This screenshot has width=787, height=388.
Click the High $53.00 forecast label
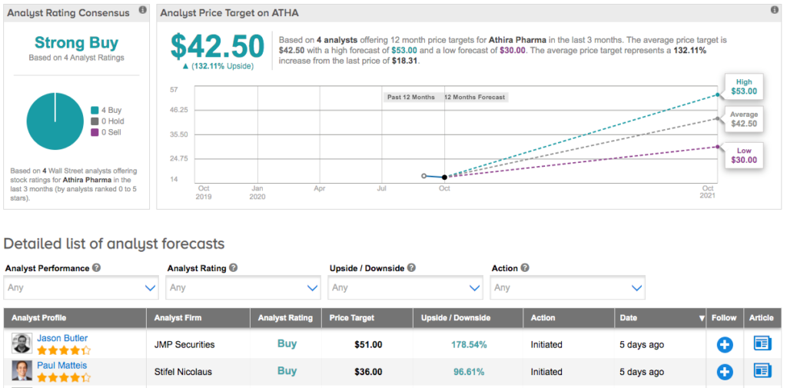(744, 86)
